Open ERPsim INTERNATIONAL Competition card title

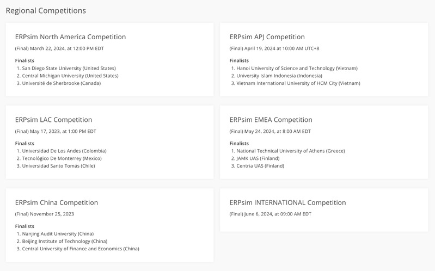[x=287, y=202]
